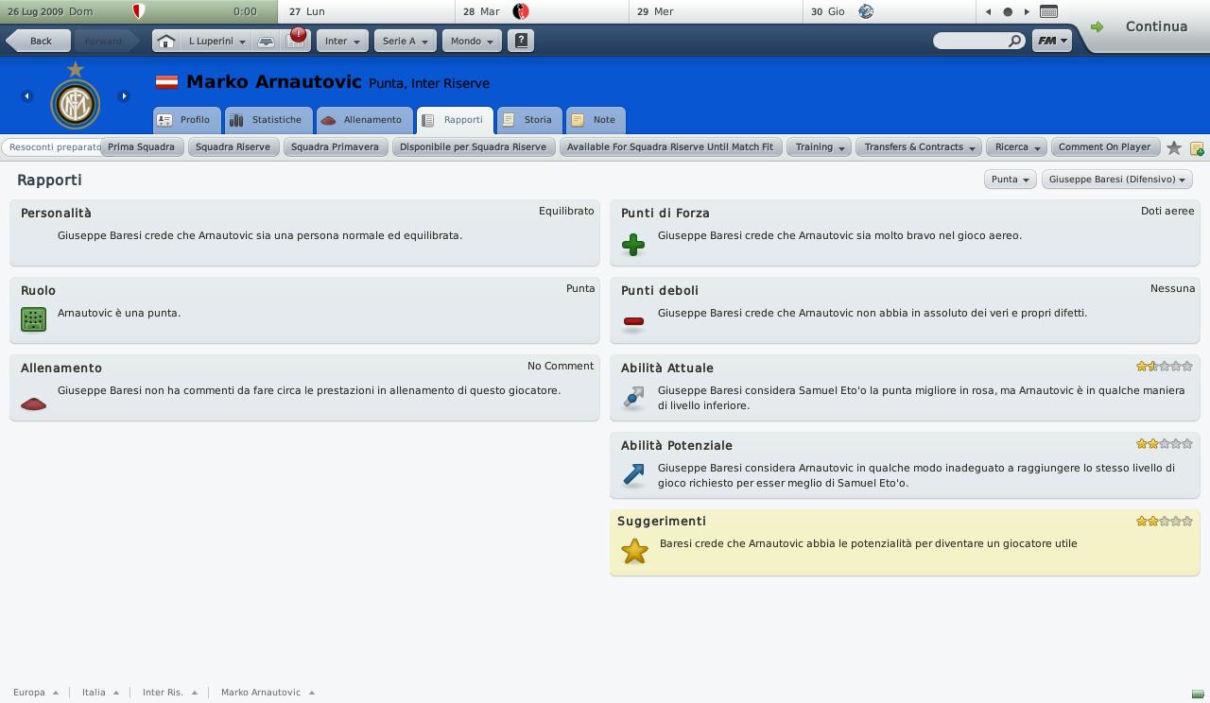Click the home icon in the toolbar

tap(165, 41)
